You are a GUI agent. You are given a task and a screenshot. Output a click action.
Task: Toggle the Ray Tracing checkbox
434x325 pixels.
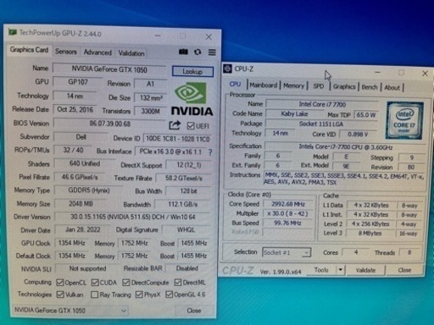94,295
